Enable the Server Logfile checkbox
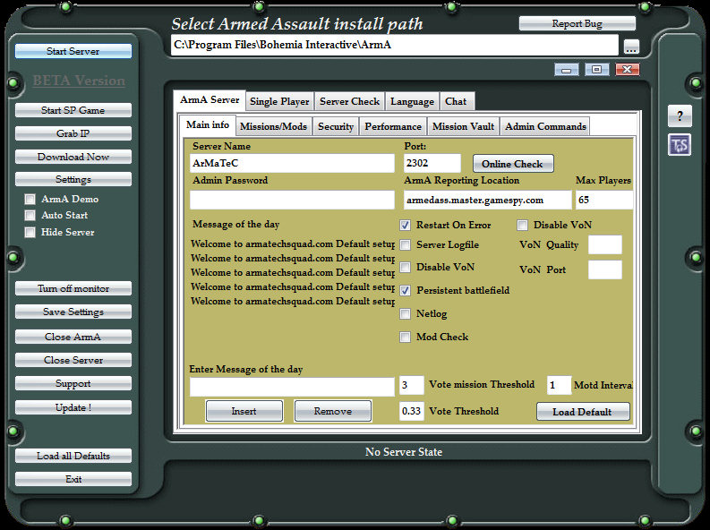 [406, 245]
